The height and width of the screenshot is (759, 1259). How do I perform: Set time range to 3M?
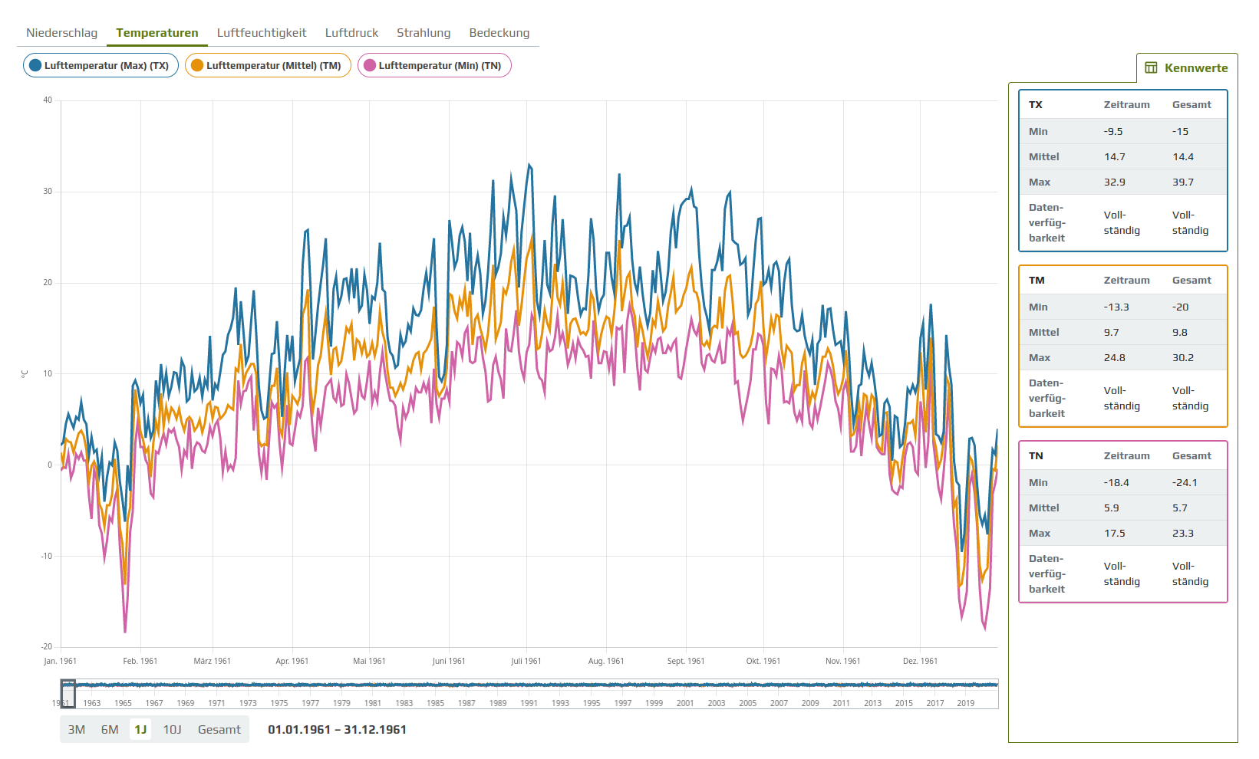pos(77,729)
